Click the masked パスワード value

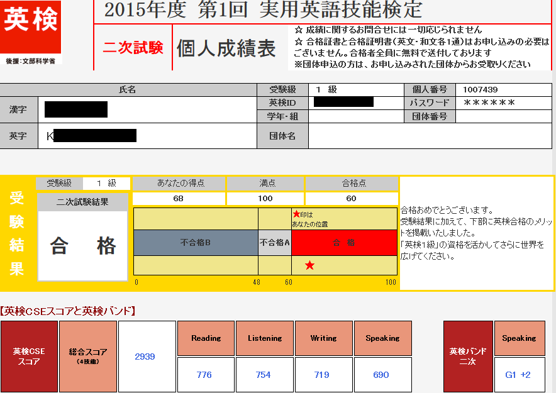point(489,102)
